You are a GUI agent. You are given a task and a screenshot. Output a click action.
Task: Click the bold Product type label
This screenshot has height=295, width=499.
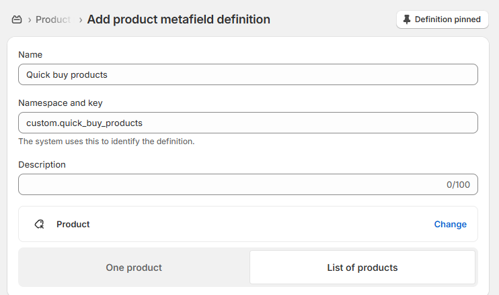click(73, 224)
